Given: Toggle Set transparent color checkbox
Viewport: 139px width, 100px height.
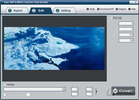Looking at the screenshot, I should point(5,95).
